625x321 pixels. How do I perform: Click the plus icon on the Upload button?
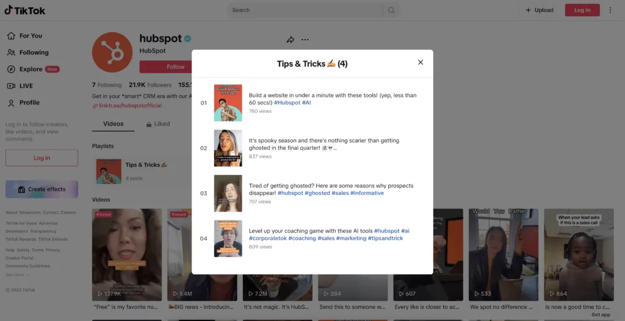(528, 10)
